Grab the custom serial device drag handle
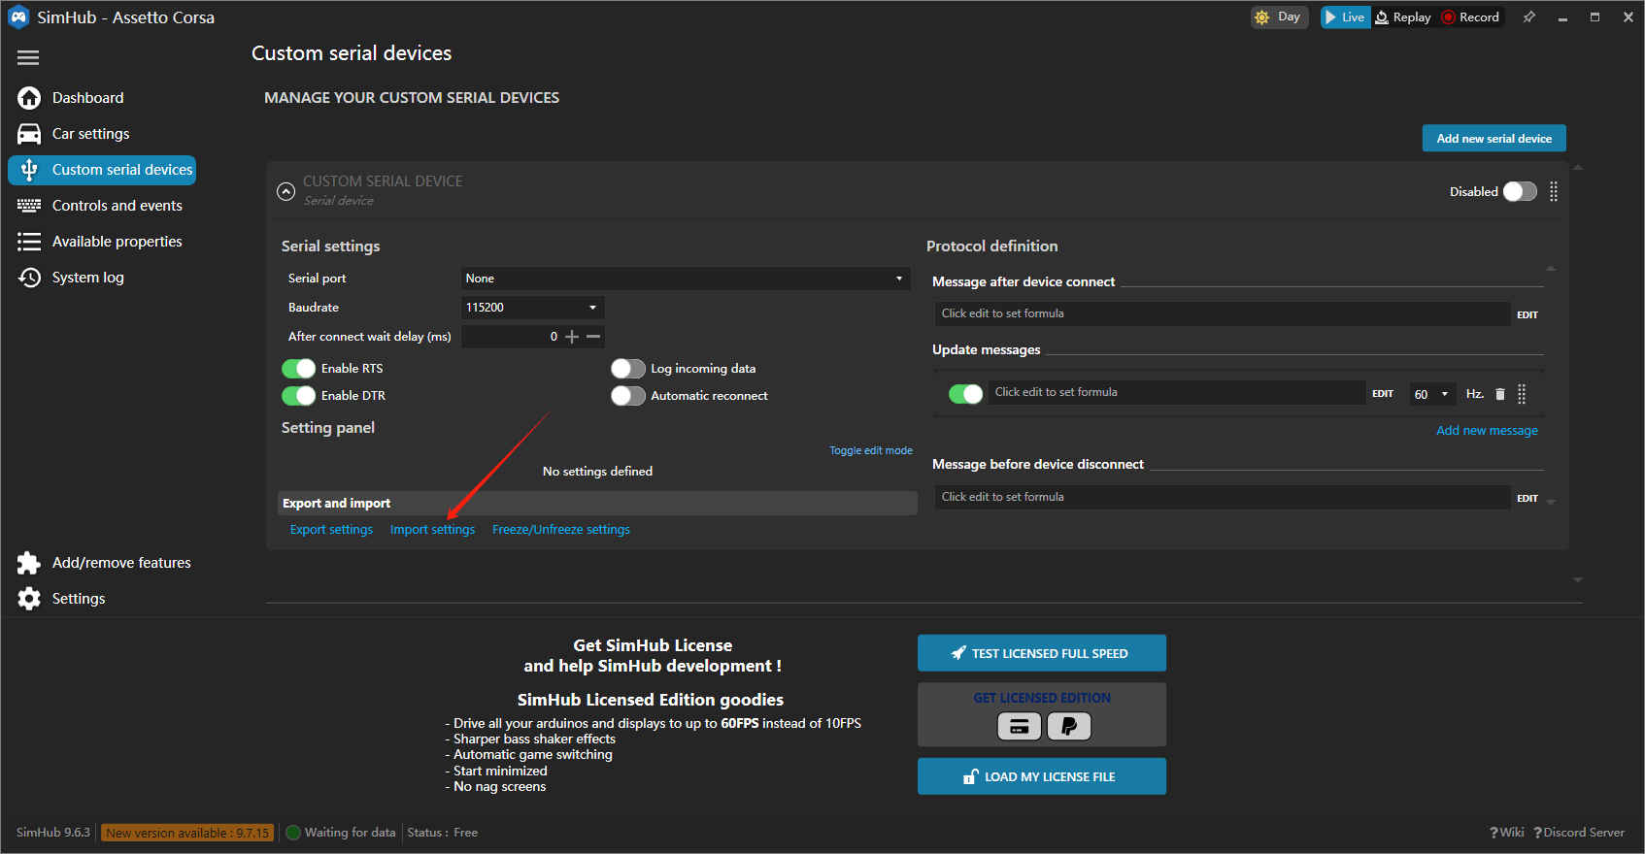This screenshot has height=854, width=1645. click(1554, 192)
